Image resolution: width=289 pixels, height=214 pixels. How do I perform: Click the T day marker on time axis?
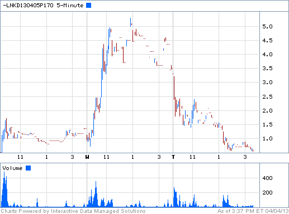173,157
